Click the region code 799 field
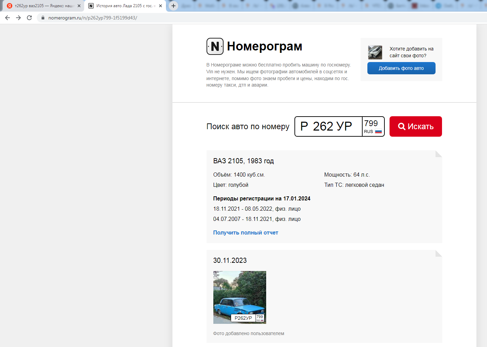 [371, 123]
